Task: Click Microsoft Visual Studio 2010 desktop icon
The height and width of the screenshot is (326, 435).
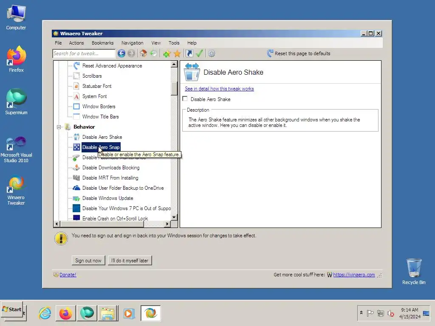Action: coord(16,150)
